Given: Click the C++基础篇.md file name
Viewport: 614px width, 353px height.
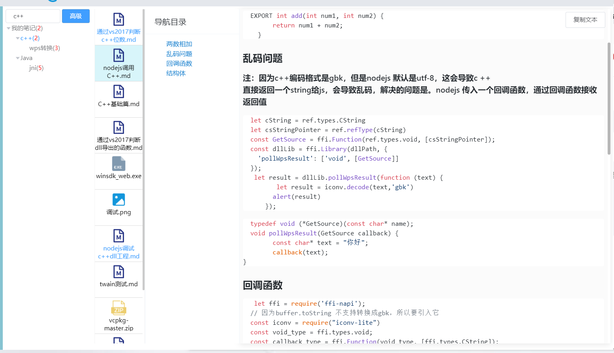Looking at the screenshot, I should click(119, 104).
